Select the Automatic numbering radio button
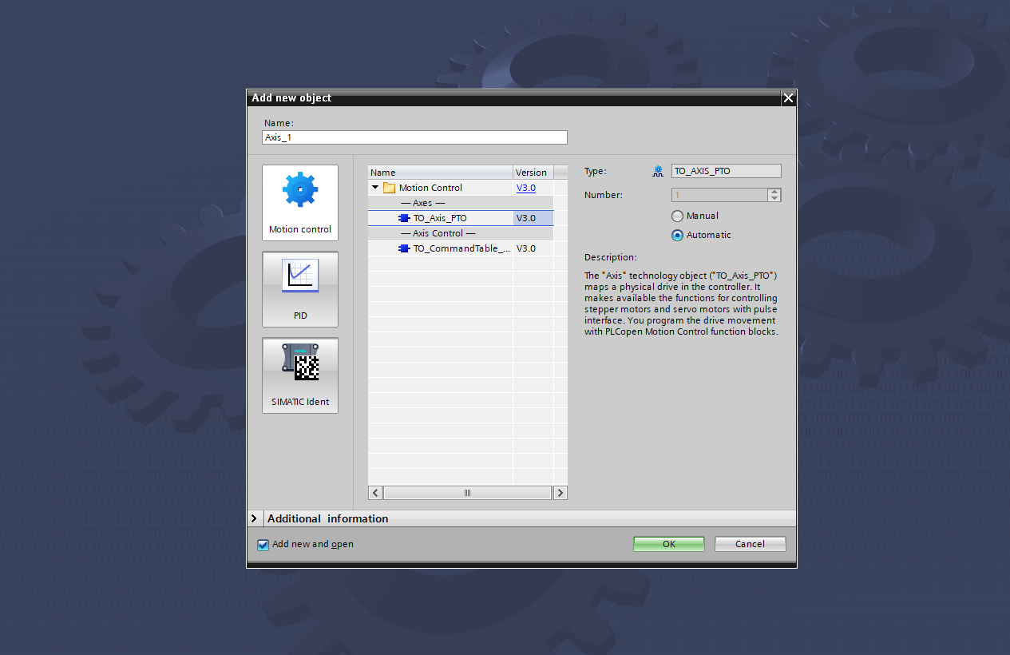Image resolution: width=1010 pixels, height=655 pixels. pyautogui.click(x=678, y=235)
